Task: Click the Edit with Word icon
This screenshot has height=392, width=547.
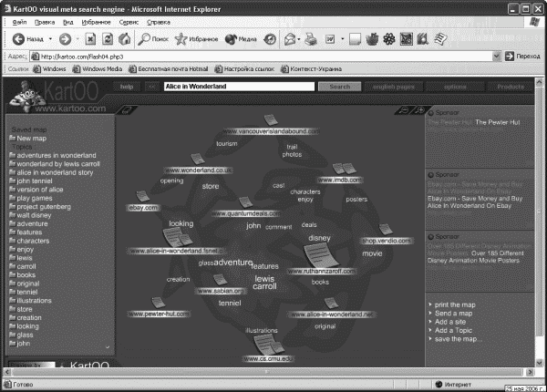Action: click(330, 39)
